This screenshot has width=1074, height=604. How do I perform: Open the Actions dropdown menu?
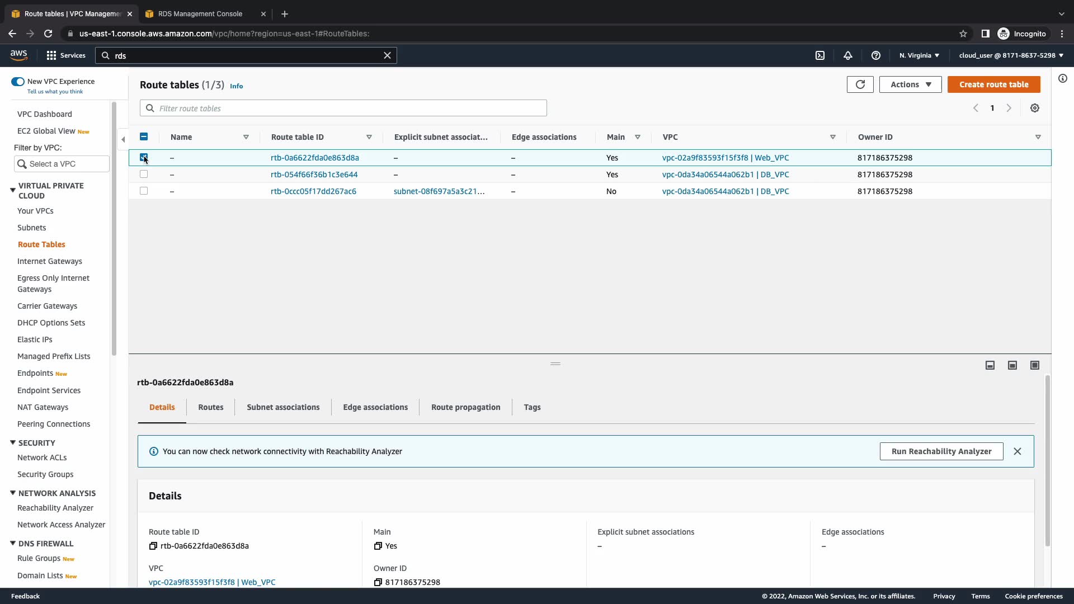pos(910,84)
